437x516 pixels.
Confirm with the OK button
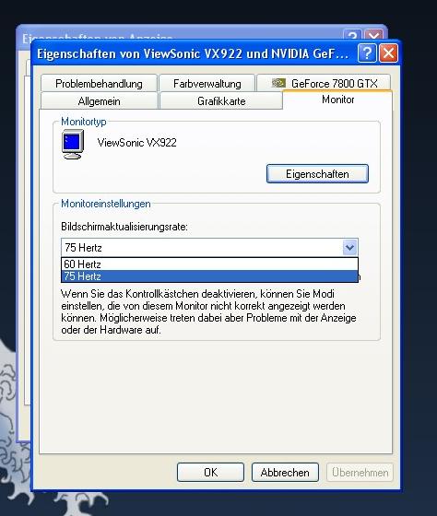[x=210, y=472]
